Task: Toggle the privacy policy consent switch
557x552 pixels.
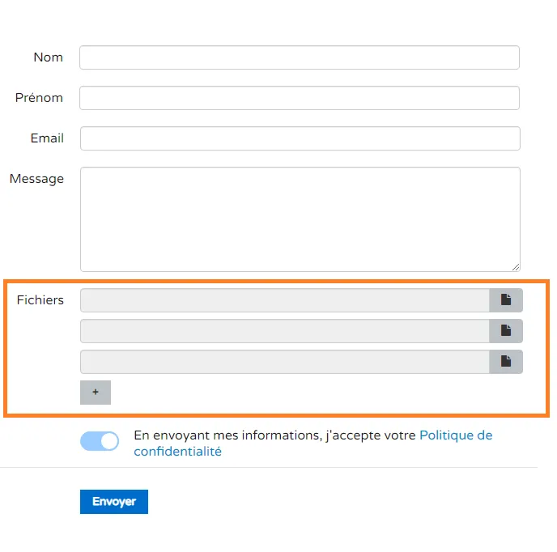Action: (100, 441)
